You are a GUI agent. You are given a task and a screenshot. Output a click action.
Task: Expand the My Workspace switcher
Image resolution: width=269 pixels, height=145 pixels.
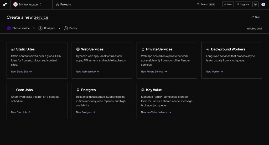tap(28, 4)
